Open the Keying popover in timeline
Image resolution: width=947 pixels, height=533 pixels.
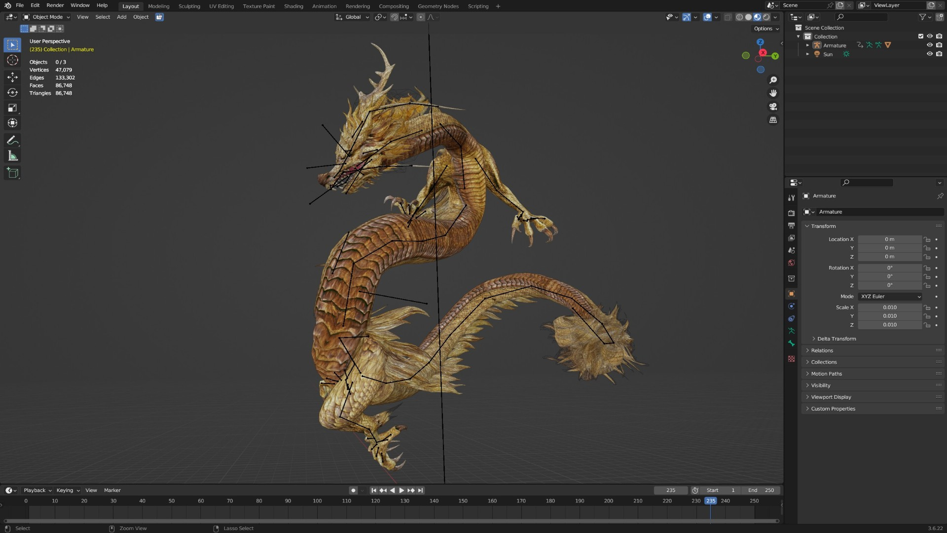68,491
